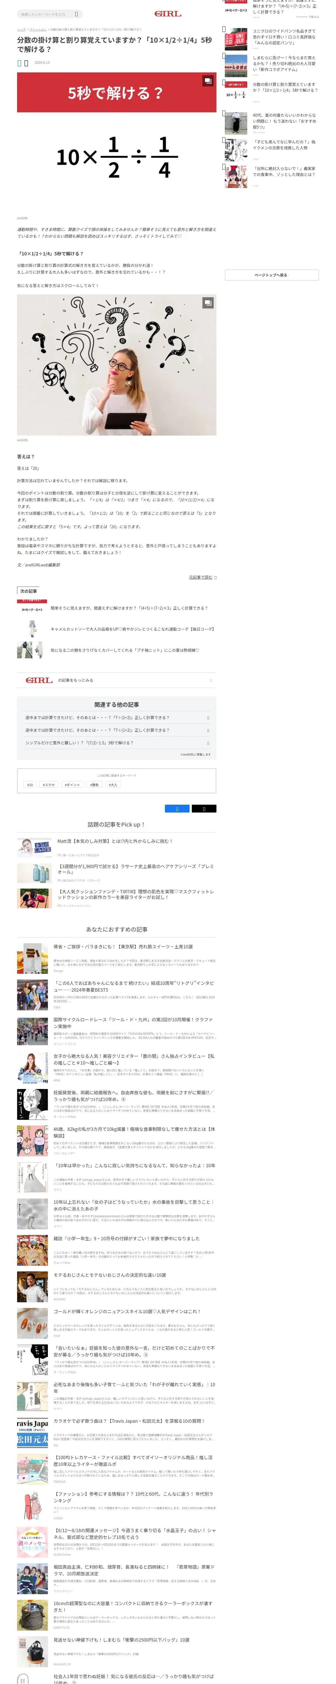The width and height of the screenshot is (336, 1684).
Task: Open first related article 7÷(1+2) link
Action: (116, 718)
